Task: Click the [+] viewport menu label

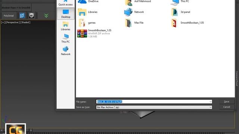Action: point(3,22)
